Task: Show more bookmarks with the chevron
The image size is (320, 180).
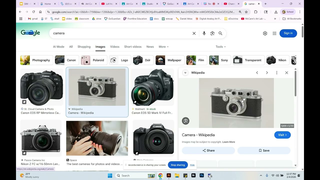Action: tap(275, 19)
